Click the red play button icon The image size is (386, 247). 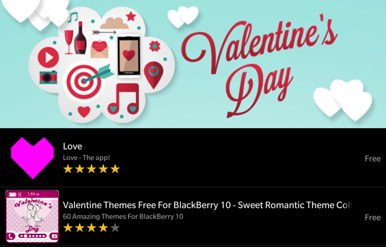(49, 57)
